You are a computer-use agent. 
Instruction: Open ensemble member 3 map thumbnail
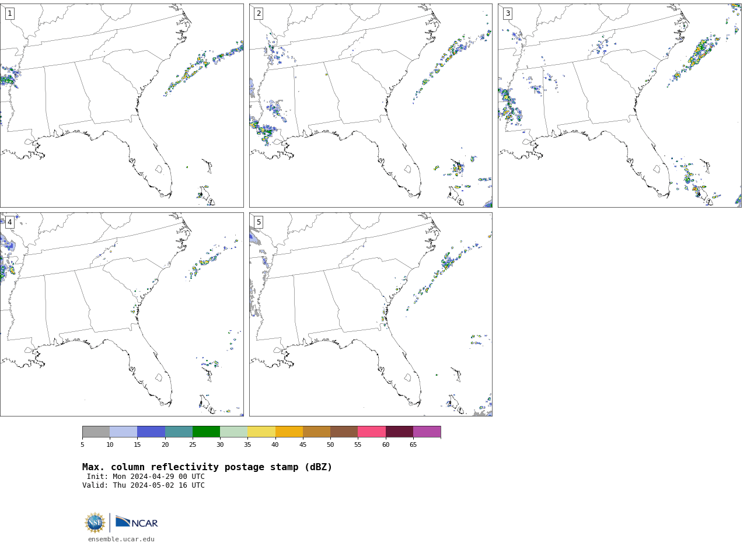pos(620,106)
